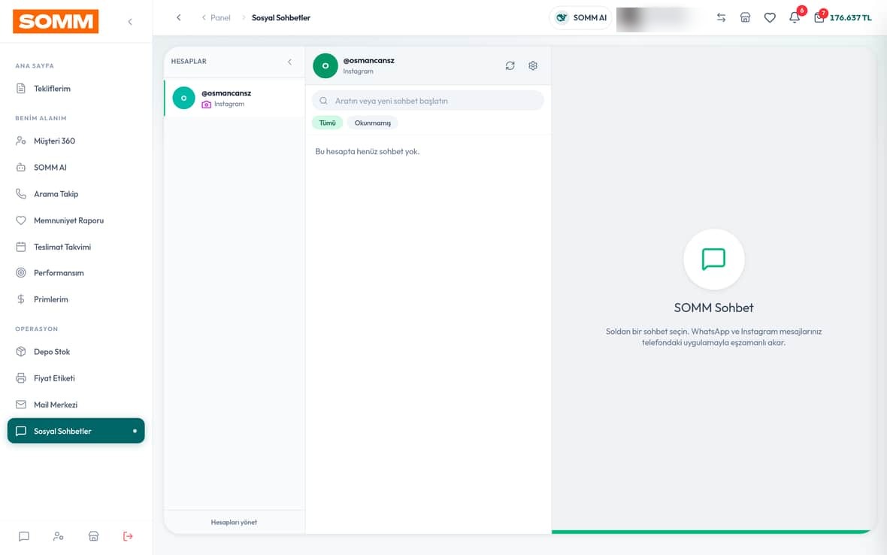887x555 pixels.
Task: Select @osmancansz account in accounts list
Action: click(235, 98)
